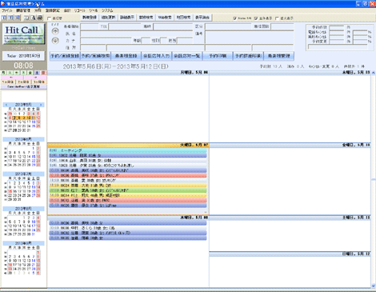Screen dimensions: 376x292
Task: Select the green appointment row on Tuesday
Action: click(x=128, y=190)
